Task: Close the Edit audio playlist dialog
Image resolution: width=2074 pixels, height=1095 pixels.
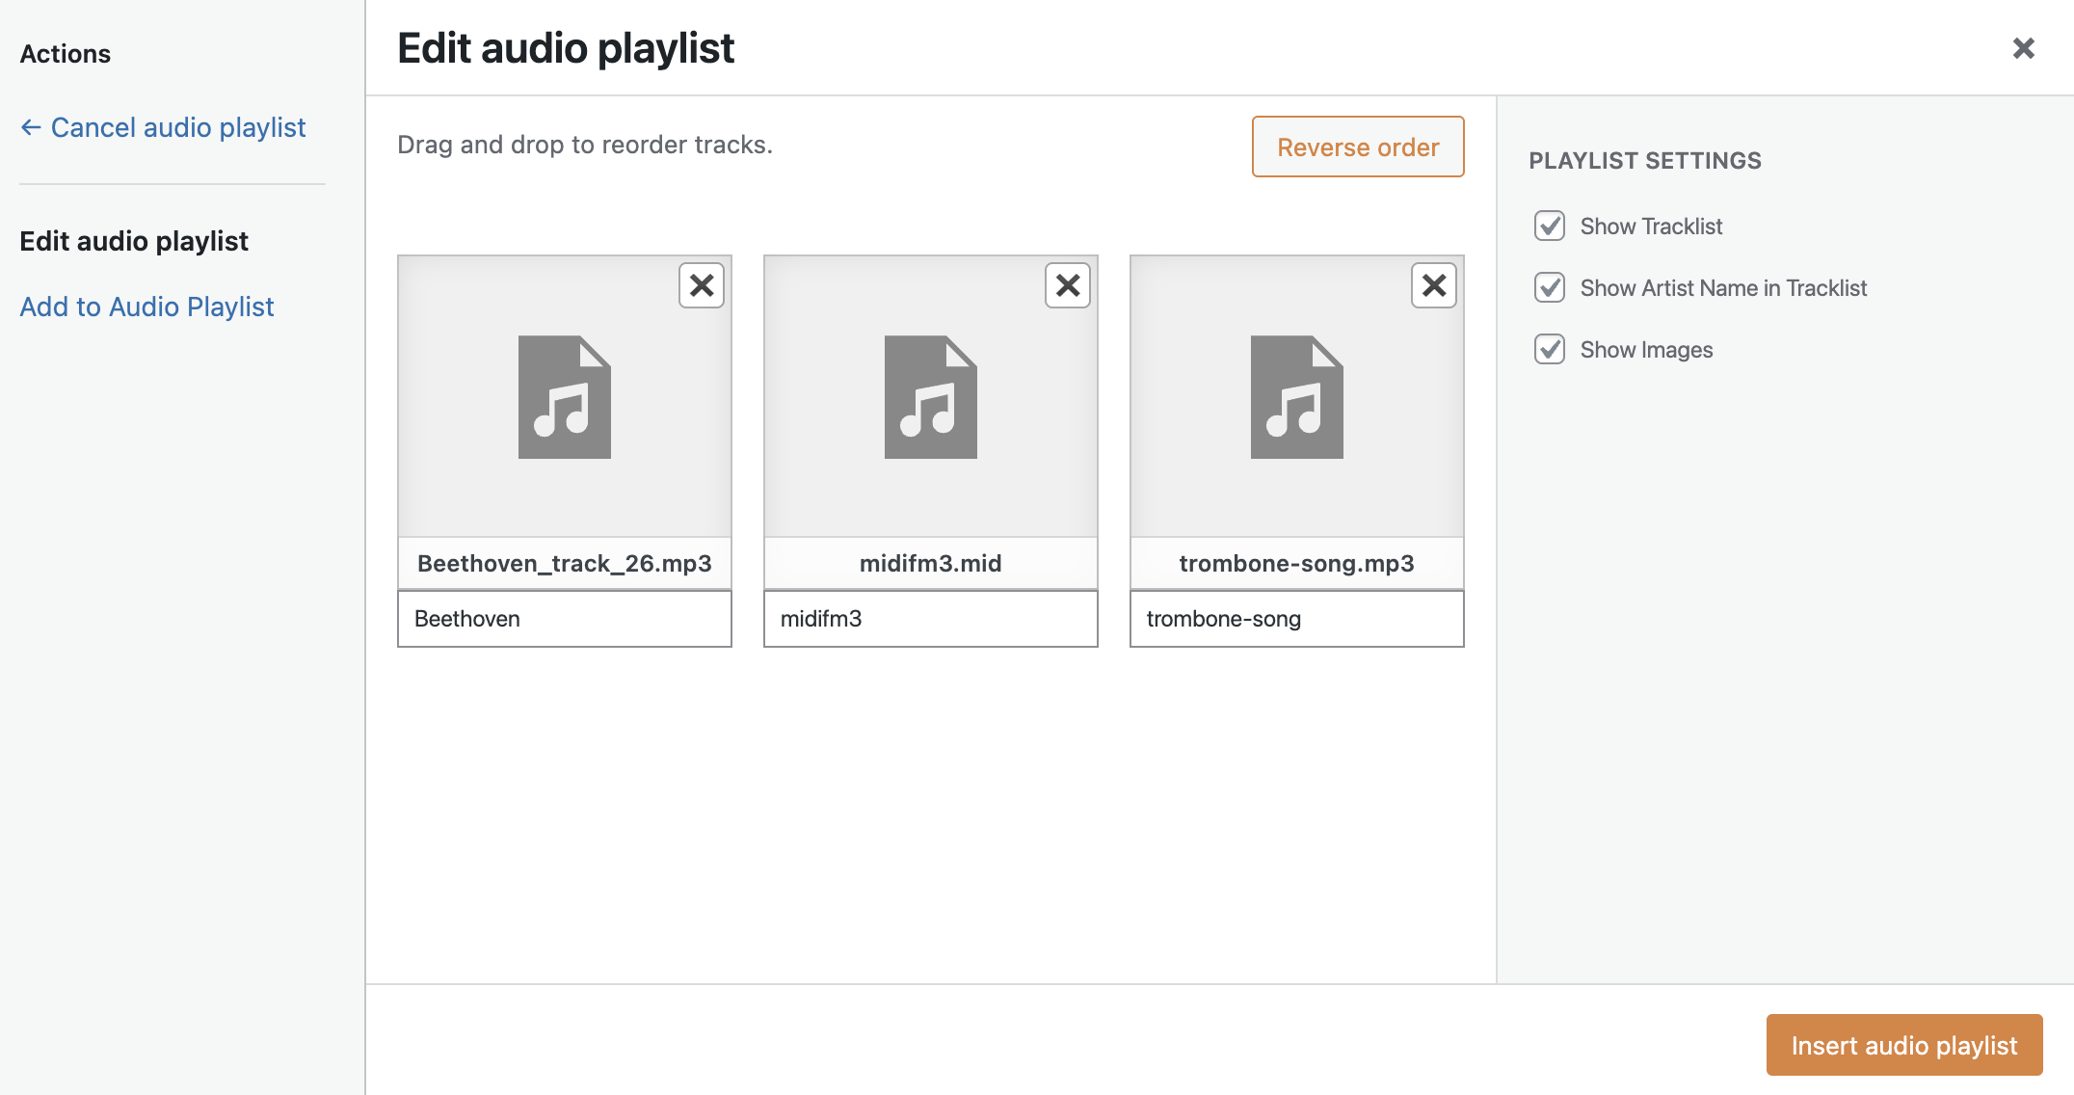Action: pyautogui.click(x=2023, y=48)
